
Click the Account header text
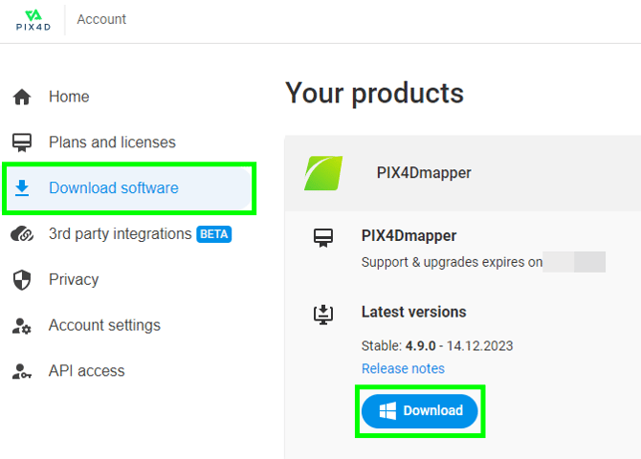click(x=101, y=19)
